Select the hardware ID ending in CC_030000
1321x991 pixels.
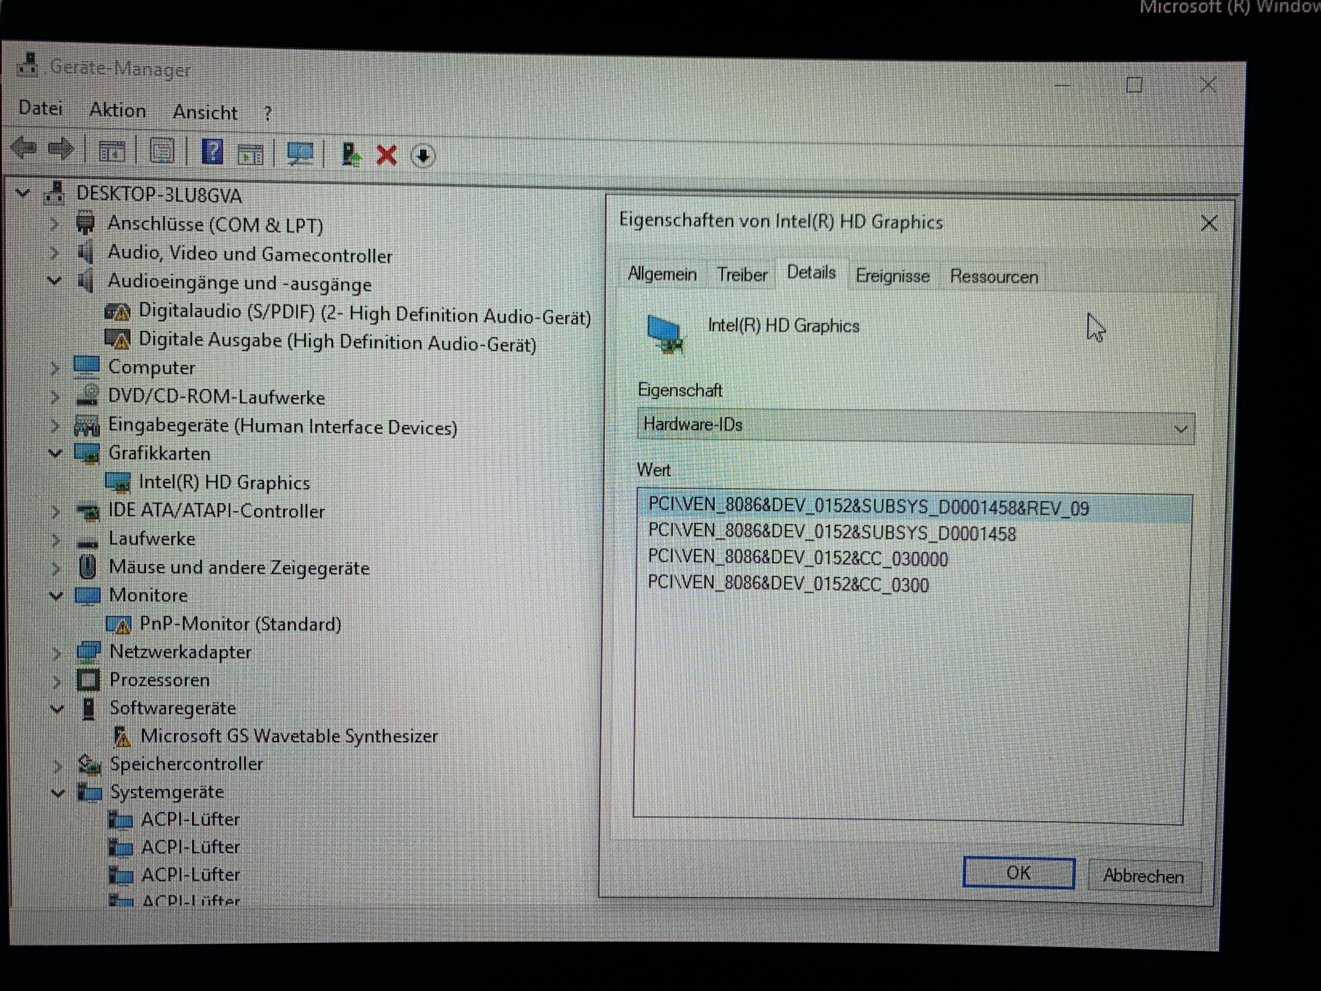(x=798, y=558)
